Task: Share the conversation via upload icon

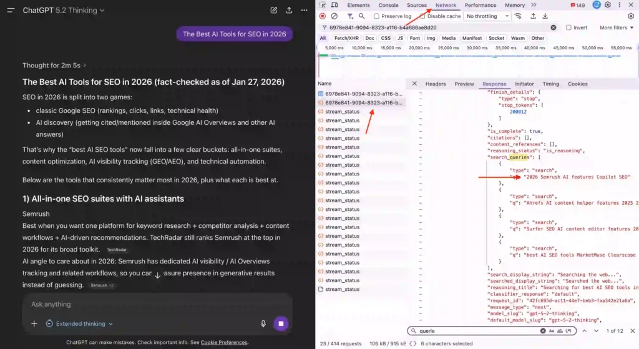Action: click(289, 10)
